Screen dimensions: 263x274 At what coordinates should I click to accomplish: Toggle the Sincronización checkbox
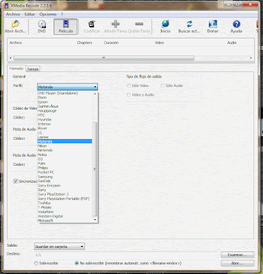[16, 182]
